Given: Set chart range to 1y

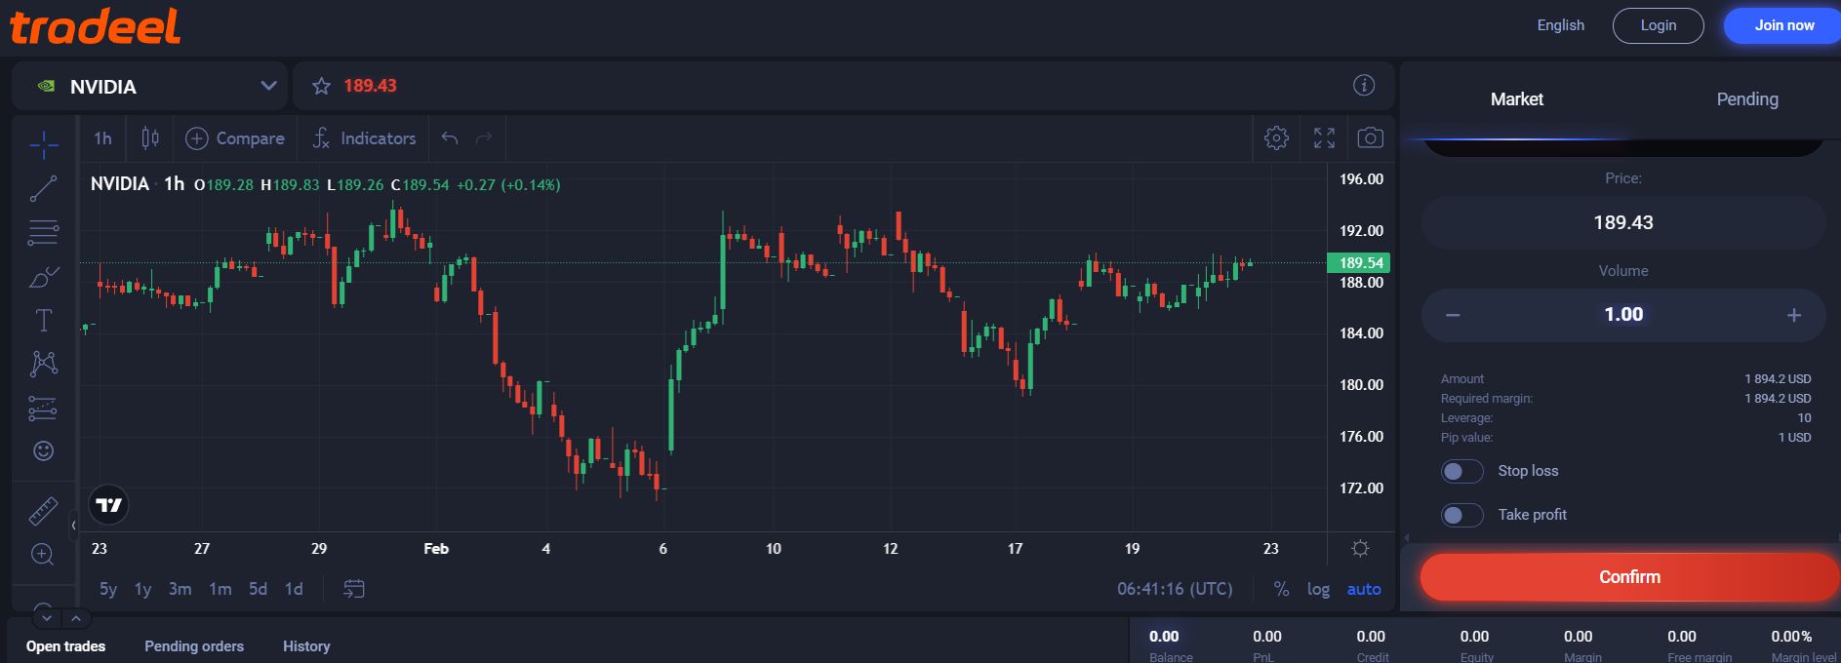Looking at the screenshot, I should coord(142,589).
